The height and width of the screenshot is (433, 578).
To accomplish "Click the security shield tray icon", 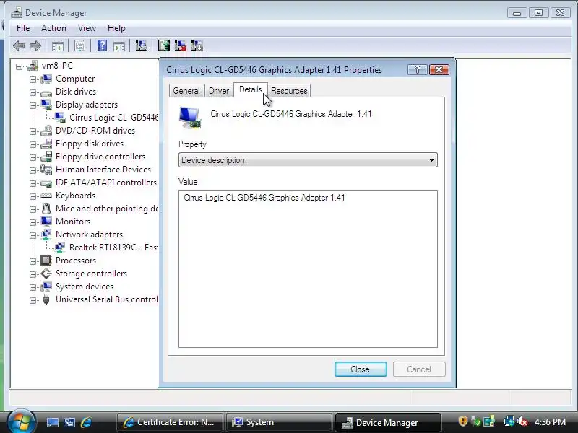I will tap(463, 421).
